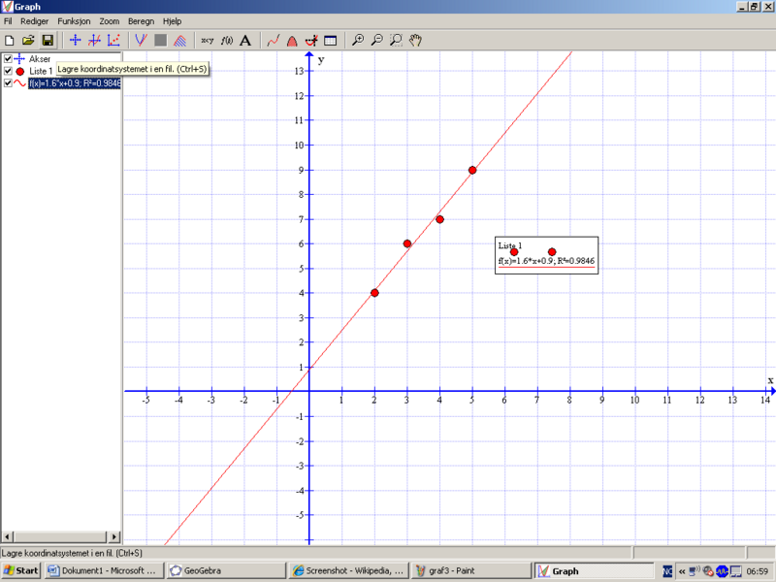Open the Beregn menu

point(141,20)
